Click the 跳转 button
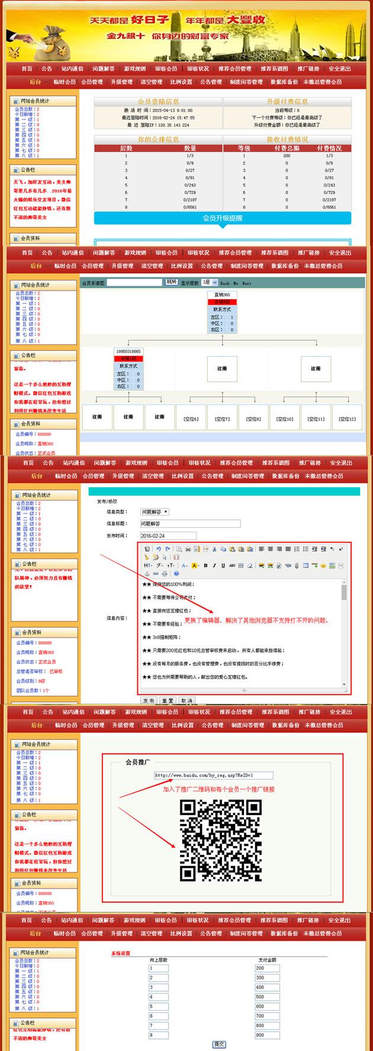Screen dimensions: 373x1051 tap(171, 283)
